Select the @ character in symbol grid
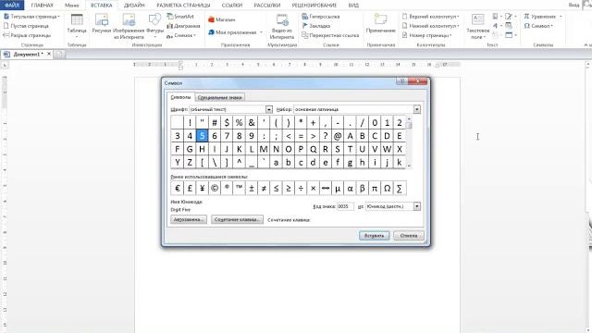This screenshot has height=333, width=592. (338, 136)
